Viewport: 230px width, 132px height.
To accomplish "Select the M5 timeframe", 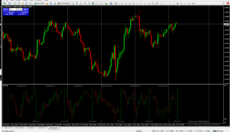I will click(x=126, y=3).
